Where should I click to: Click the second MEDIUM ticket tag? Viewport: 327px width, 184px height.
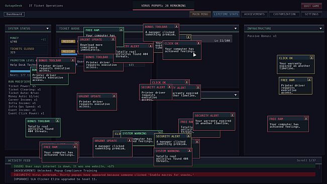[x=68, y=51]
